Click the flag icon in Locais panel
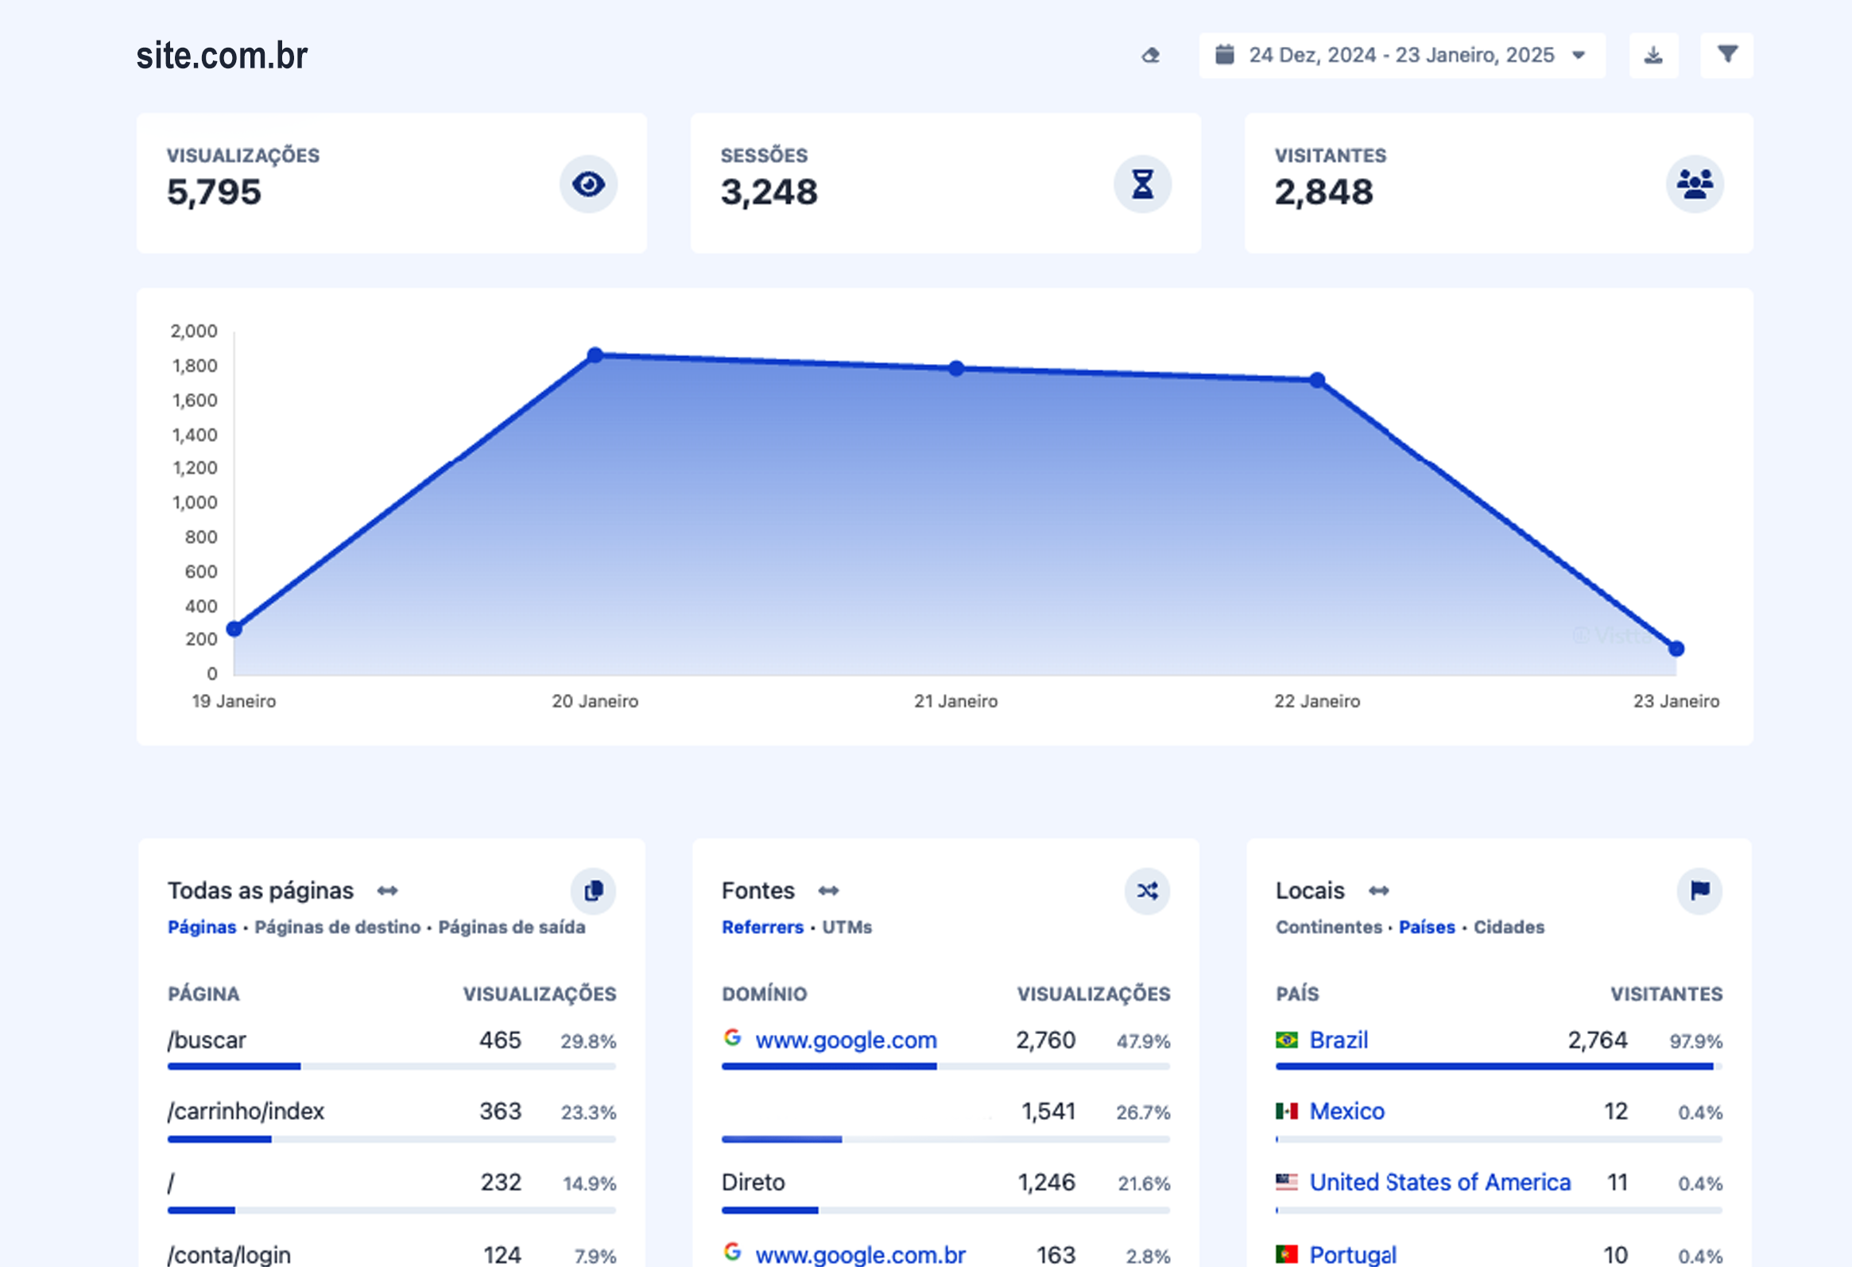The image size is (1852, 1267). (x=1699, y=890)
